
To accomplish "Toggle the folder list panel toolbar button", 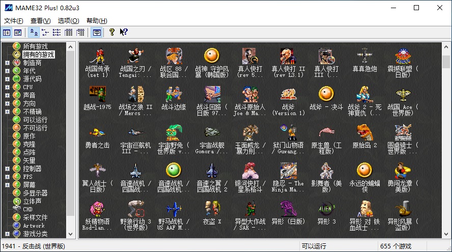I will (6, 32).
